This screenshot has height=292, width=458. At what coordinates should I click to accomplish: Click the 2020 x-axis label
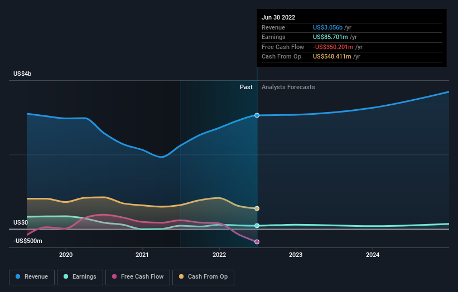coord(66,255)
